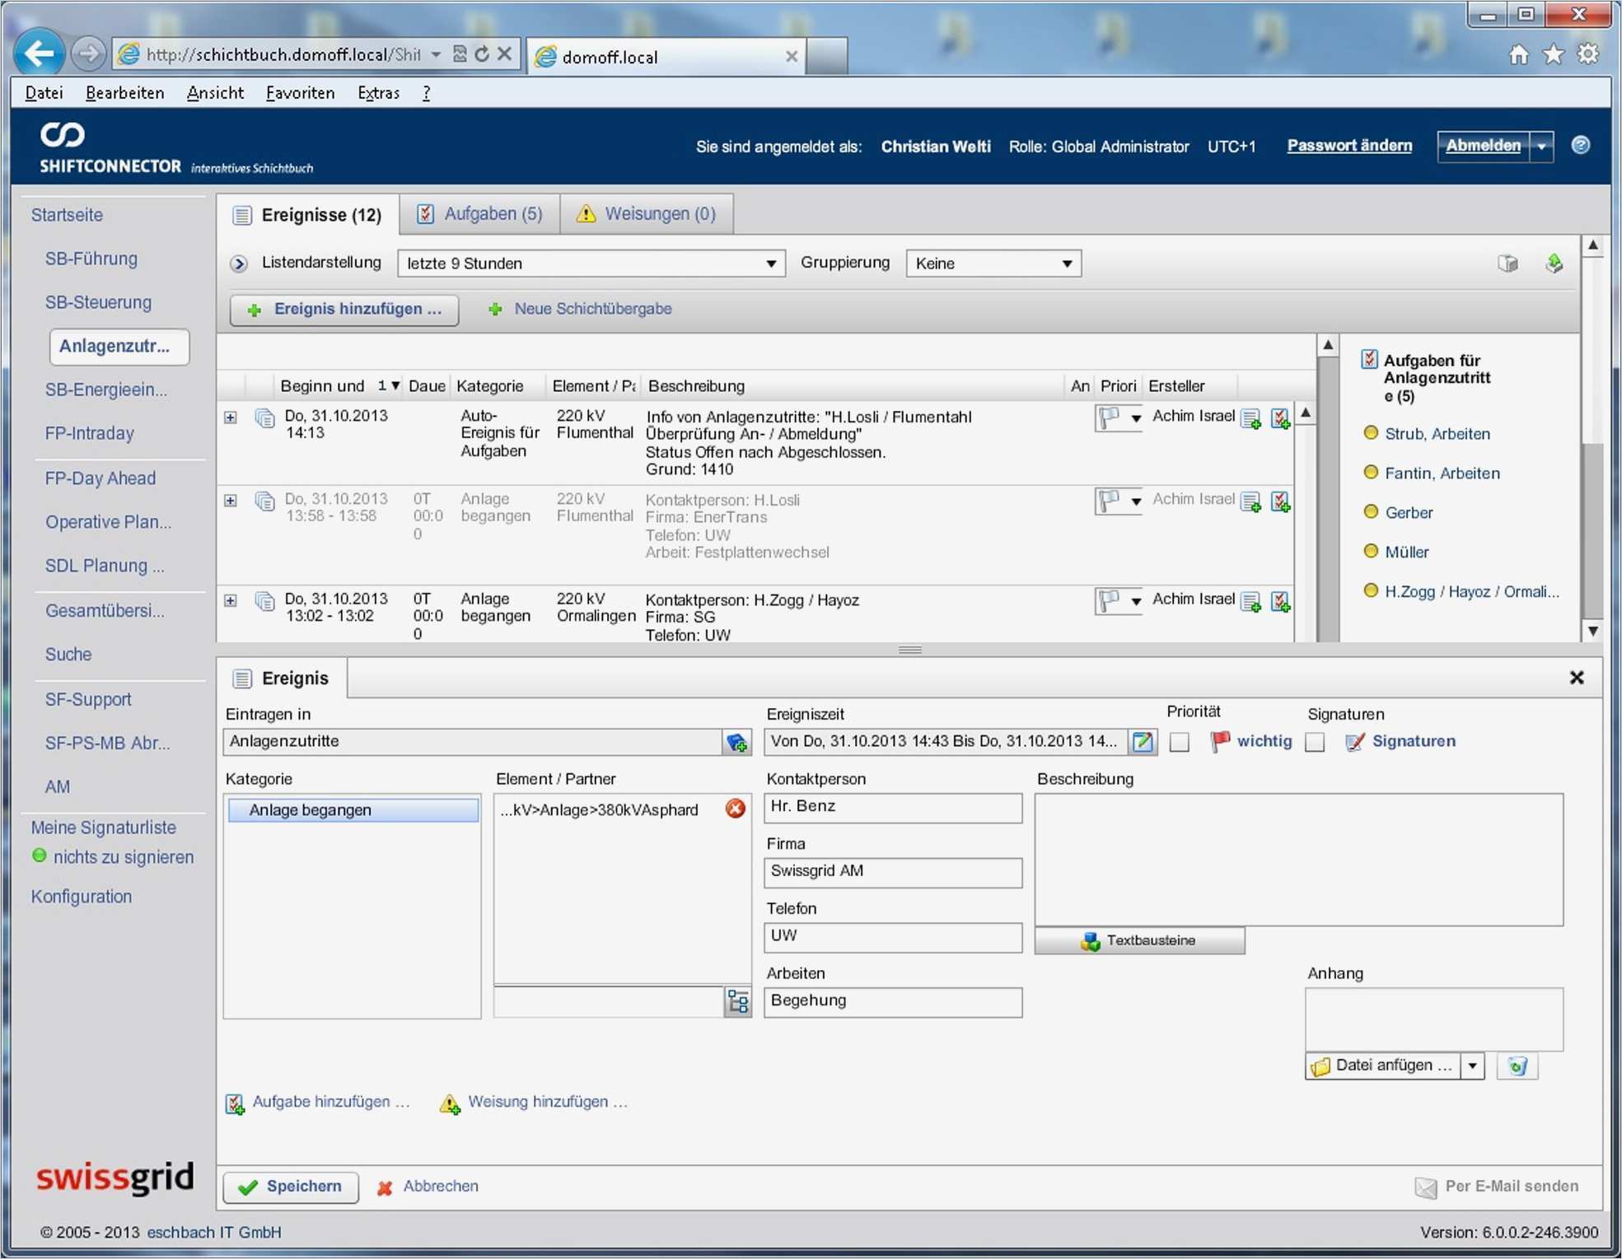Click the Passwort ändern link
The height and width of the screenshot is (1259, 1622).
pos(1349,146)
